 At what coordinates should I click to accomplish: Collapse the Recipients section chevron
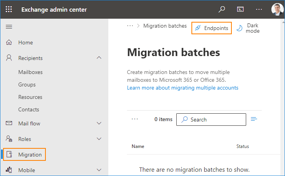[x=99, y=58]
